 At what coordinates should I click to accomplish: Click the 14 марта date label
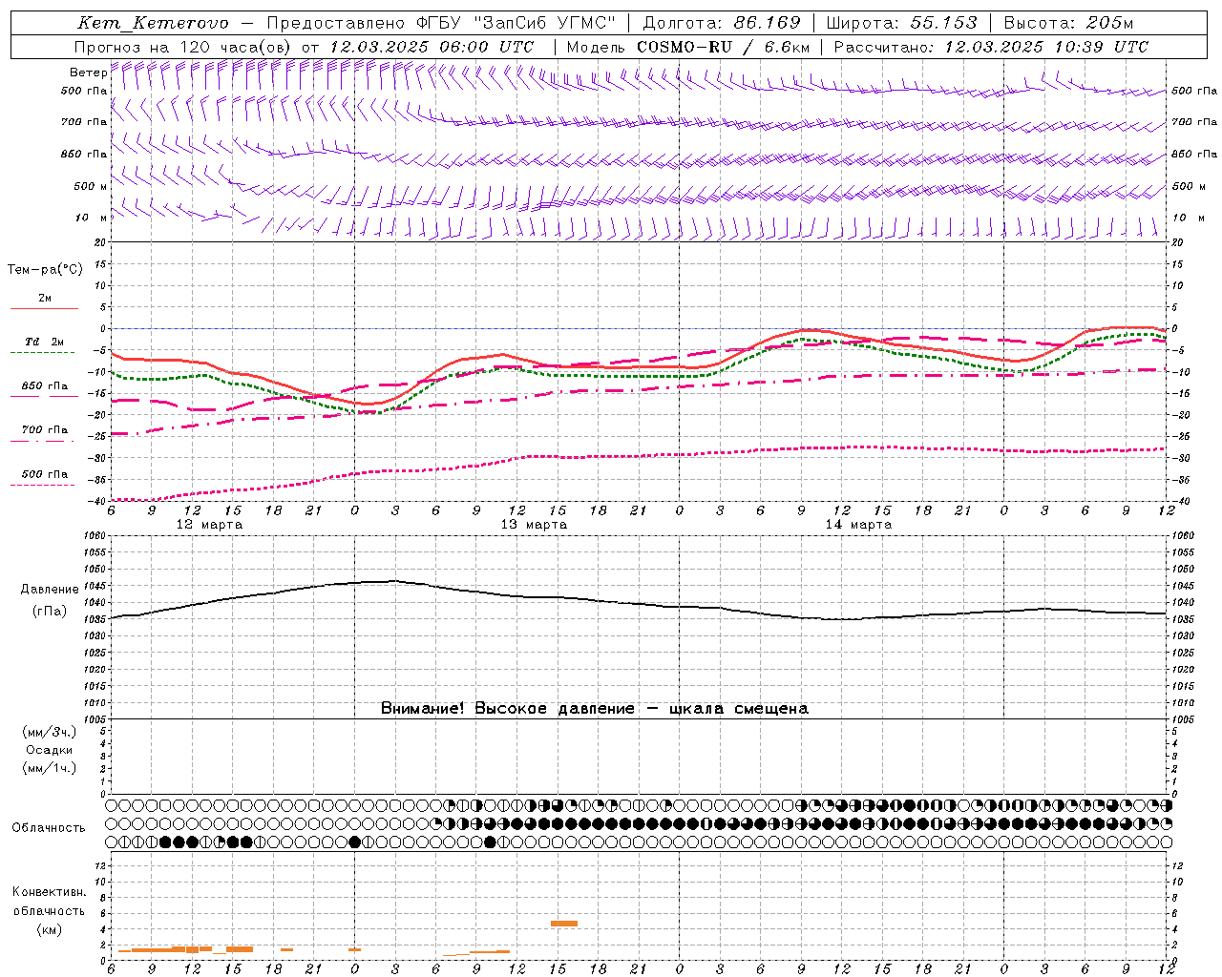(x=859, y=525)
